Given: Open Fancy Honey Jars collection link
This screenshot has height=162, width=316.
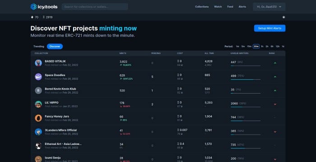Looking at the screenshot, I should (x=57, y=117).
